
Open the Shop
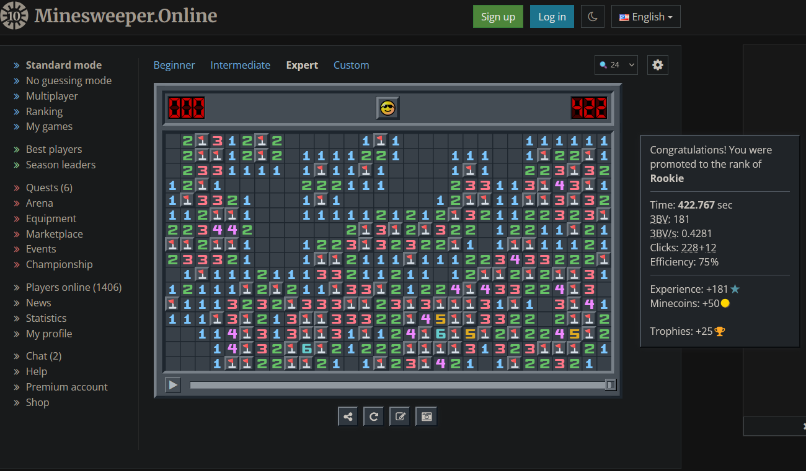coord(37,402)
